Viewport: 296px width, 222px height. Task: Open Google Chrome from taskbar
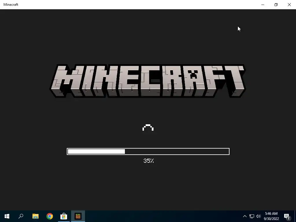tap(50, 216)
